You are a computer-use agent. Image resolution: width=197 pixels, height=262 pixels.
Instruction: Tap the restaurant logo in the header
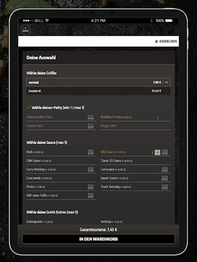tap(25, 30)
